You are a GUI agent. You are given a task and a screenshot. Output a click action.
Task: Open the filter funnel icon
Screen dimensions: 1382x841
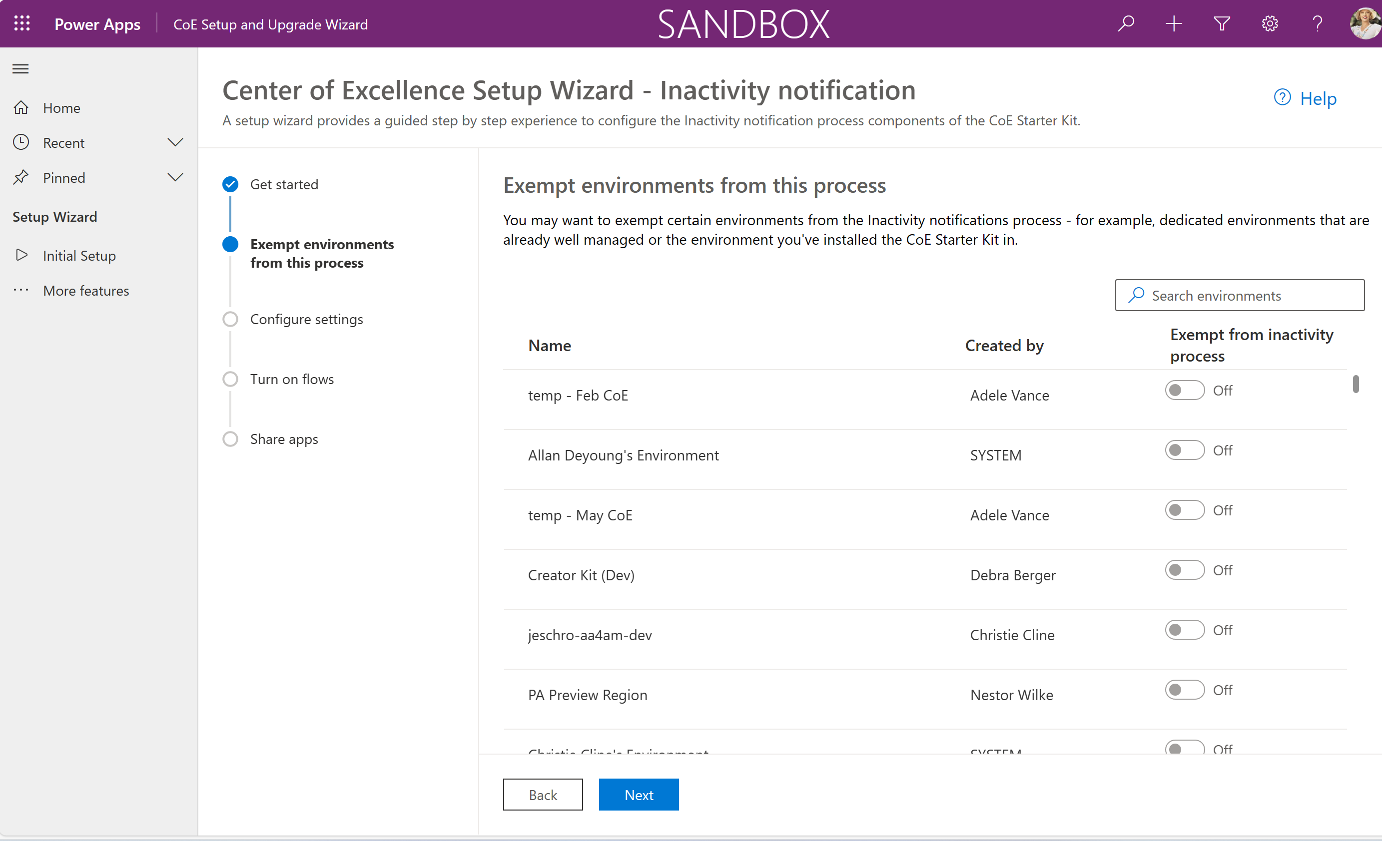[1222, 23]
